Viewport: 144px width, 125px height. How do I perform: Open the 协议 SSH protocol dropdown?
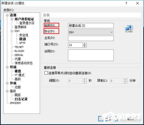tap(91, 32)
